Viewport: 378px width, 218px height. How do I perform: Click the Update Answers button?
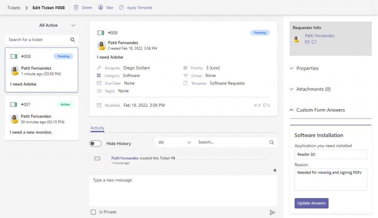click(311, 203)
